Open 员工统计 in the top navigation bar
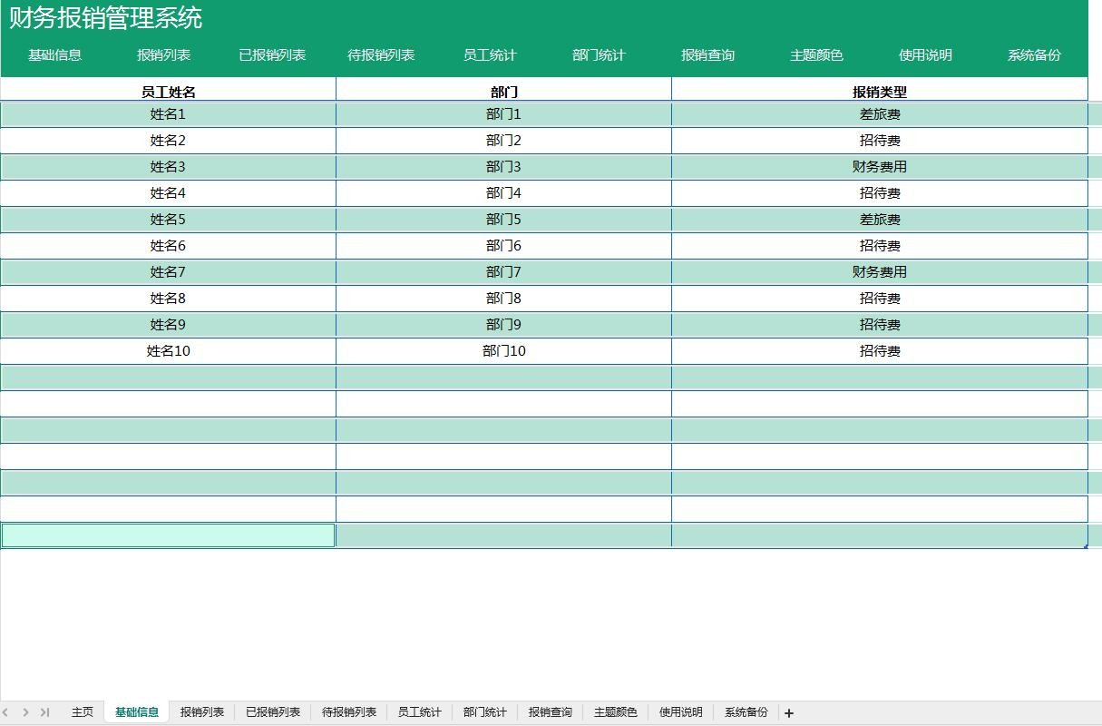 pos(490,55)
